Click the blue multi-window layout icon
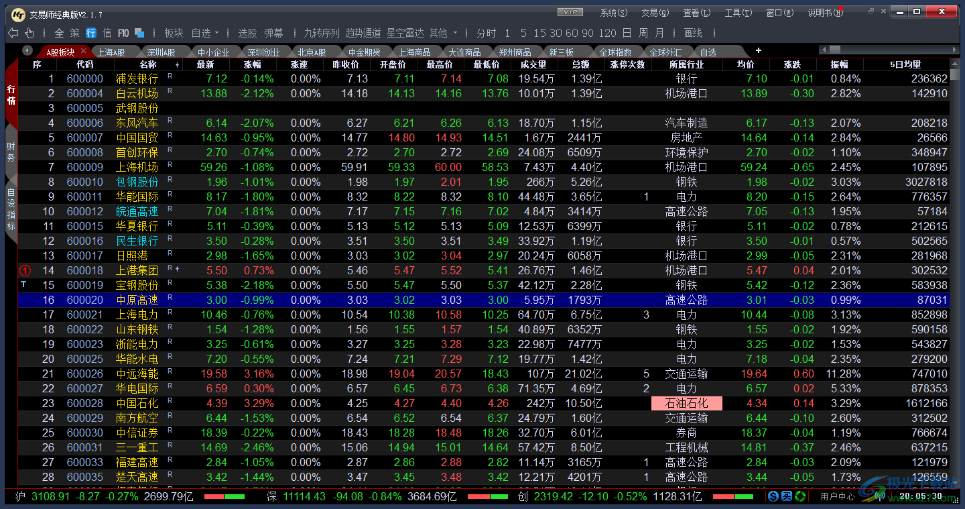Viewport: 965px width, 509px height. pyautogui.click(x=139, y=33)
